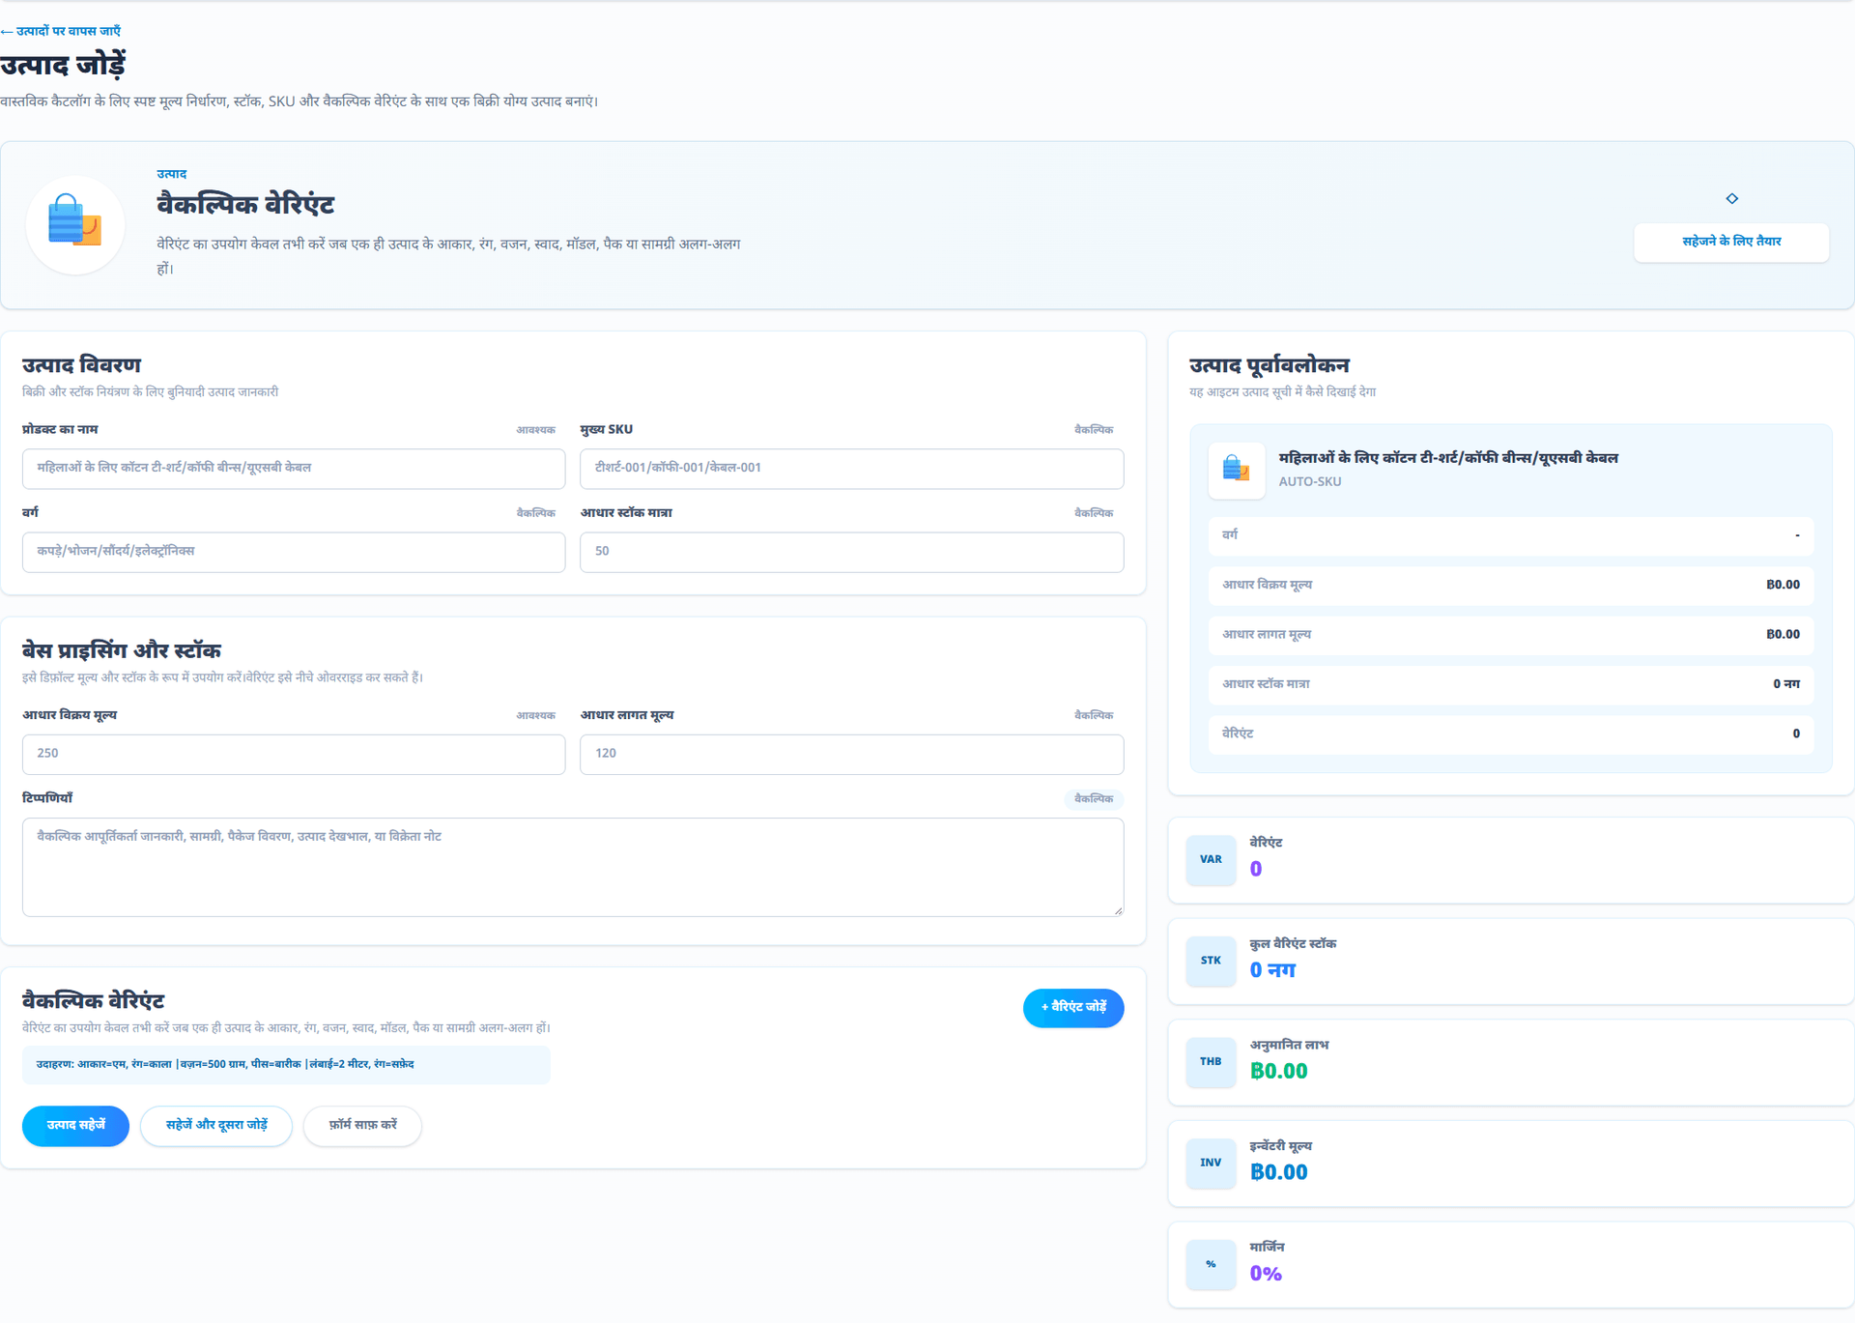Click the 'अनुमानित लाभ' ฿0.00 value
The height and width of the screenshot is (1323, 1855).
[x=1278, y=1072]
